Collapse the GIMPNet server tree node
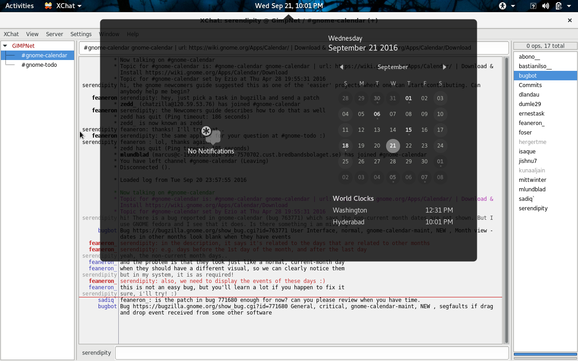Screen dimensions: 578x361 point(5,46)
